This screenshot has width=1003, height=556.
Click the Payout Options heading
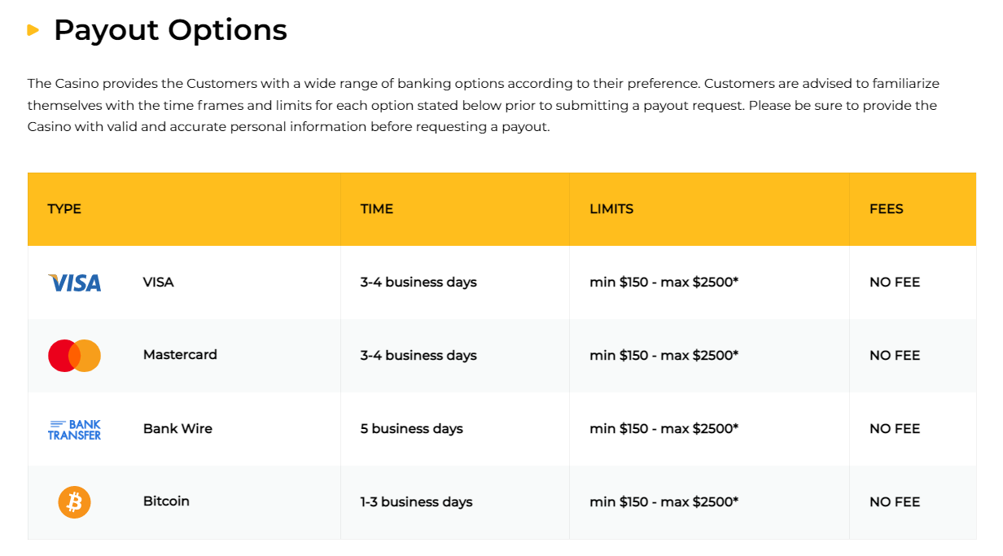coord(170,30)
